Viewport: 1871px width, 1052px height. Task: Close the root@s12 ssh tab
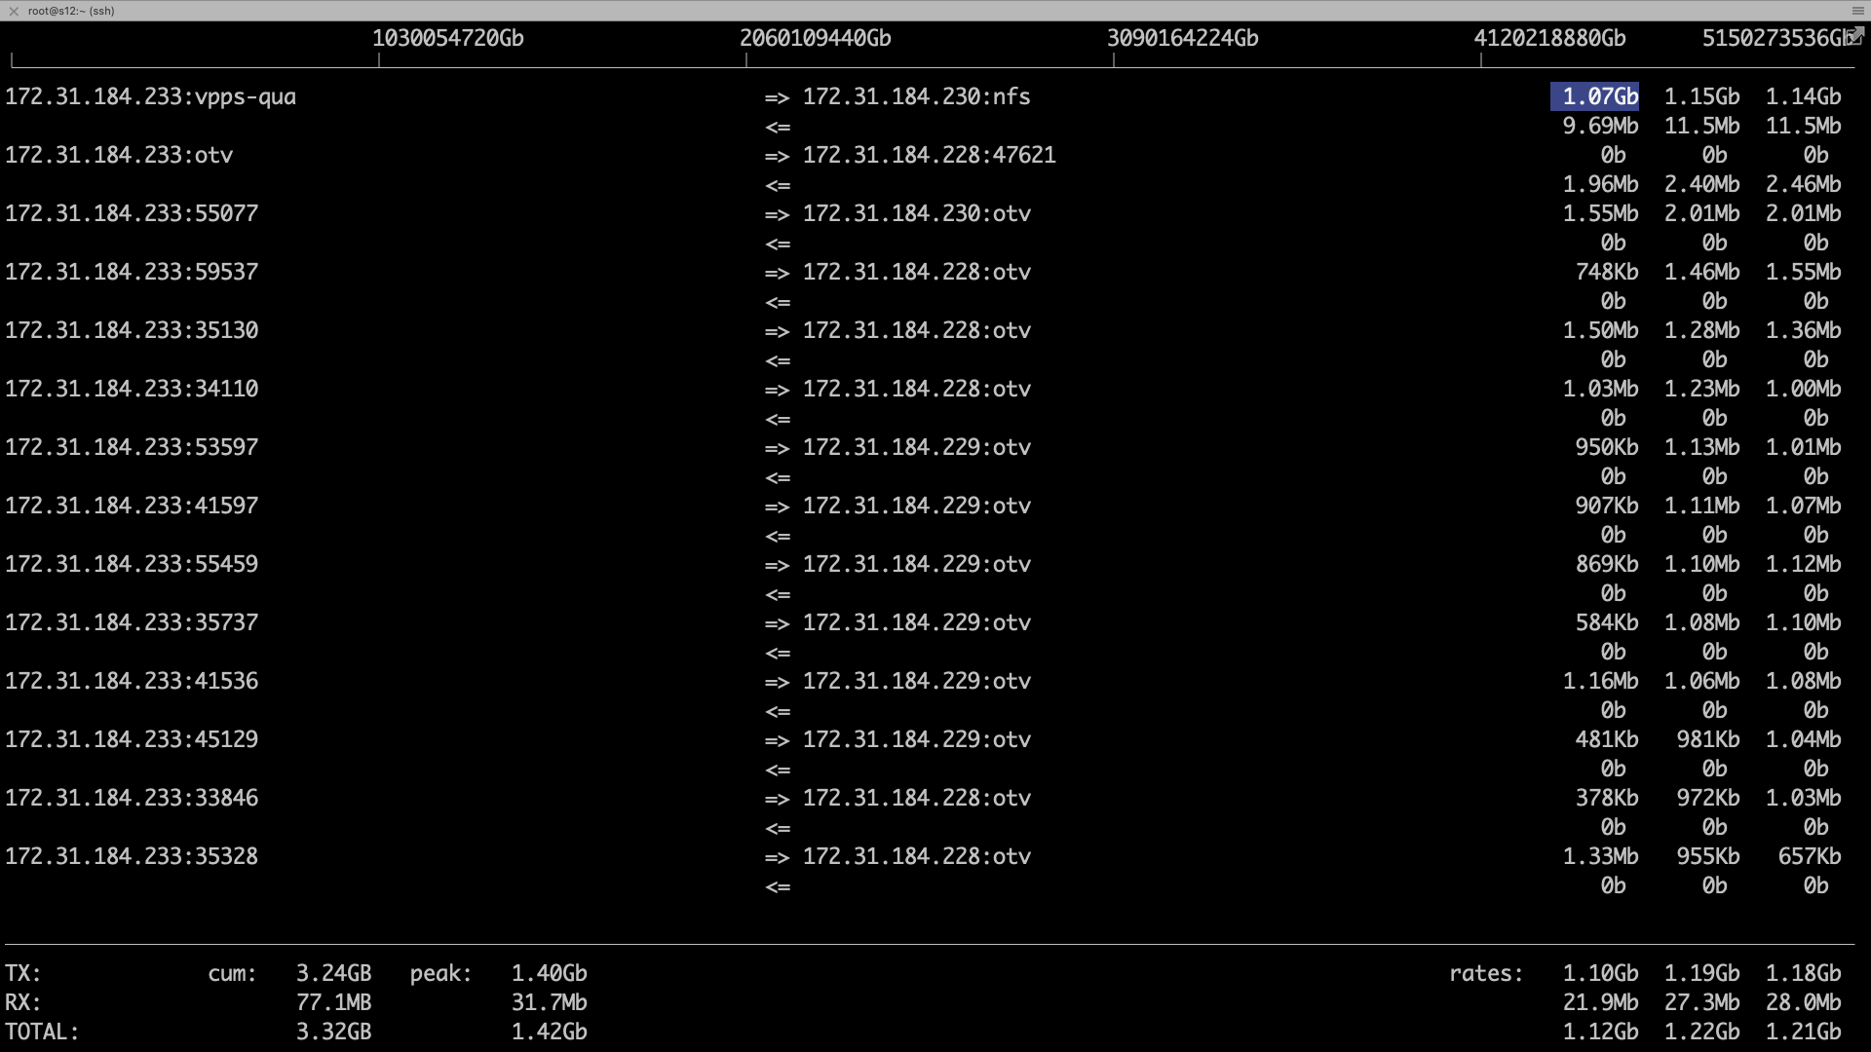click(14, 11)
